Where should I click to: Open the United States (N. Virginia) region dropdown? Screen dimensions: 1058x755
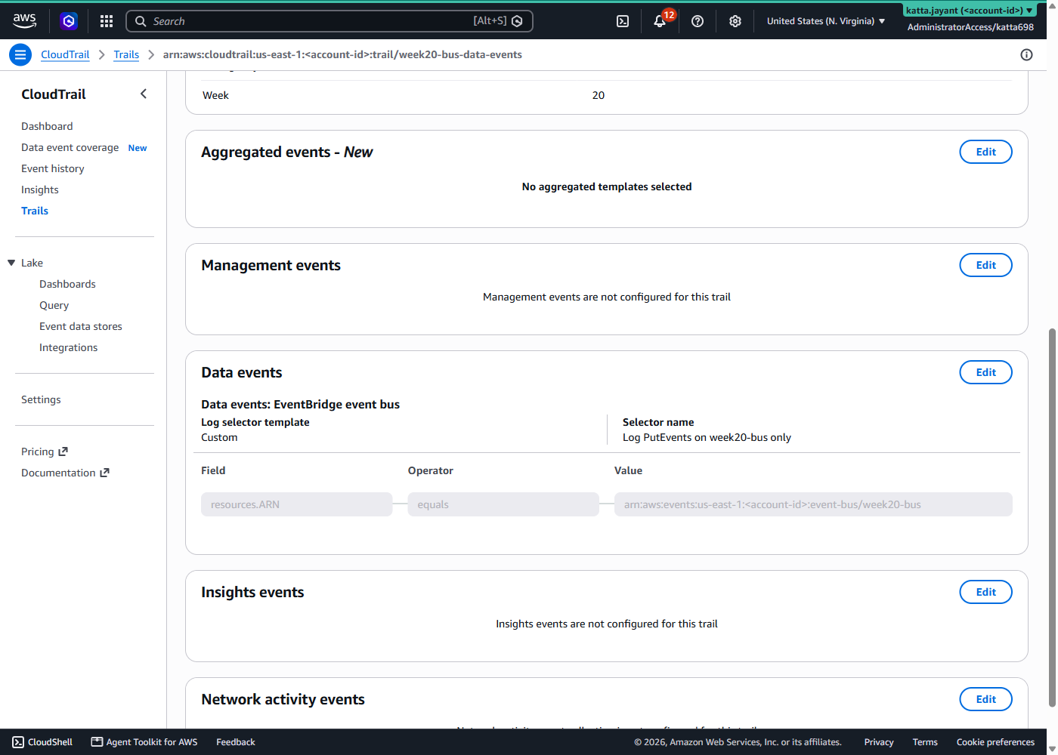tap(825, 21)
